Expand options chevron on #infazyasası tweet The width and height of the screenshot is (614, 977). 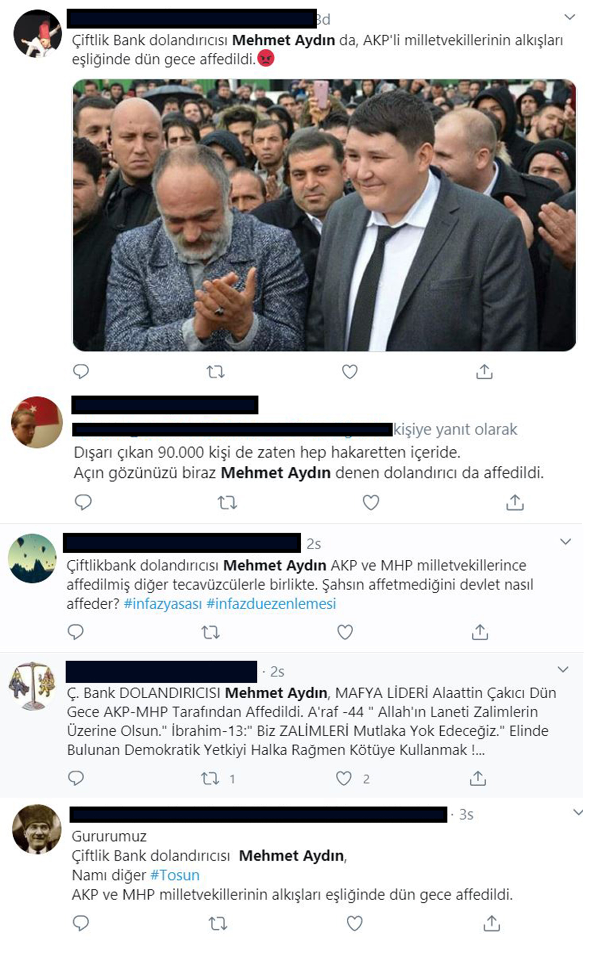click(x=565, y=542)
